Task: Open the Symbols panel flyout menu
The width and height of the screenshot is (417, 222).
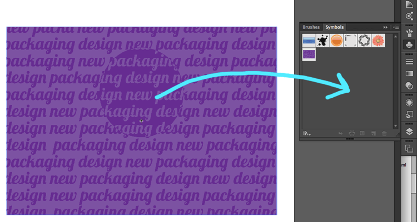Action: pos(395,27)
